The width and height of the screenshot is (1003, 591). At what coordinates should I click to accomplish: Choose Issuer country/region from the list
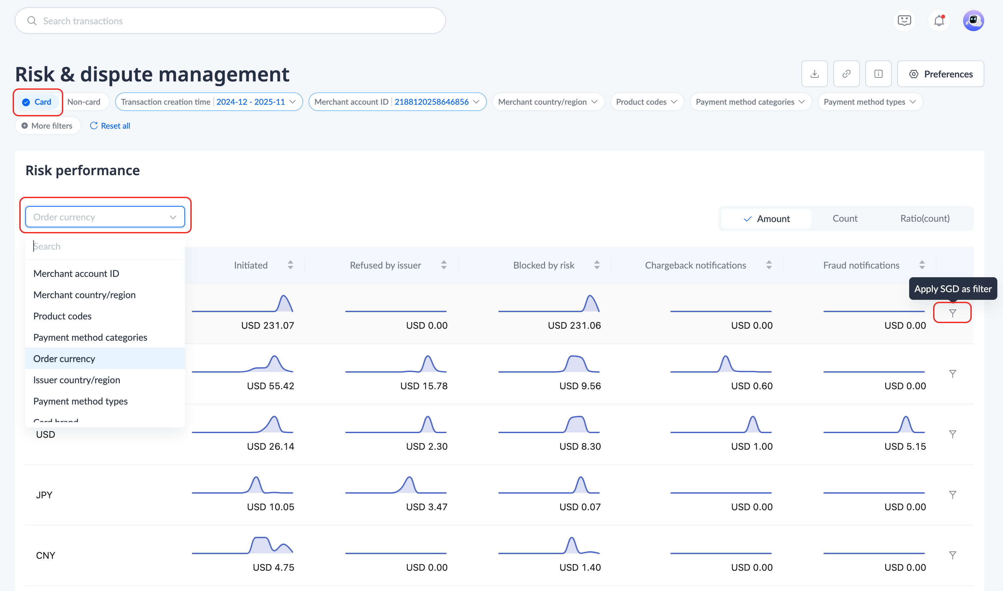pos(77,380)
